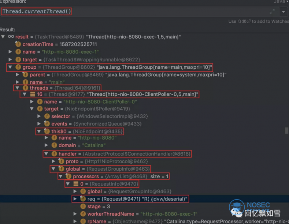The image size is (289, 224).
Task: Expand the target TaskThread$WrappingRunnable@8622 node
Action: pos(10,60)
